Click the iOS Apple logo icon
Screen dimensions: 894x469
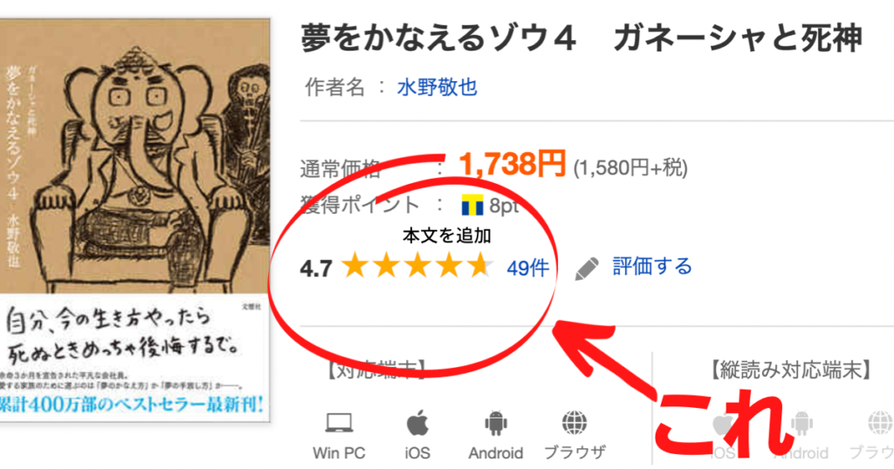click(x=417, y=423)
